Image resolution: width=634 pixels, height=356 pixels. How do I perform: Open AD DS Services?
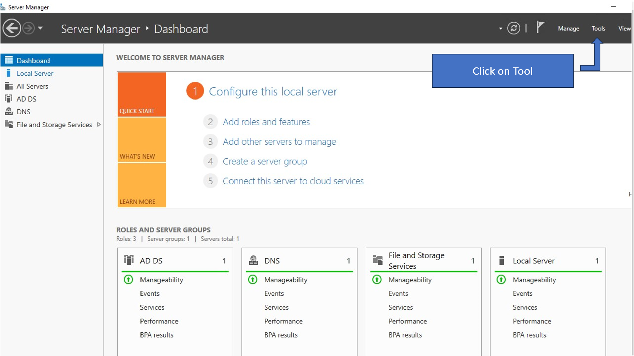152,307
